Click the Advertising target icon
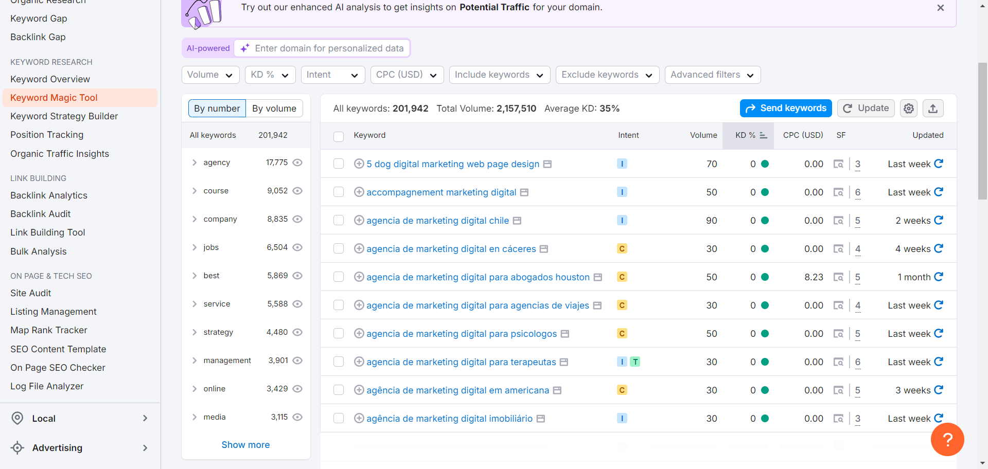988x469 pixels. coord(17,448)
